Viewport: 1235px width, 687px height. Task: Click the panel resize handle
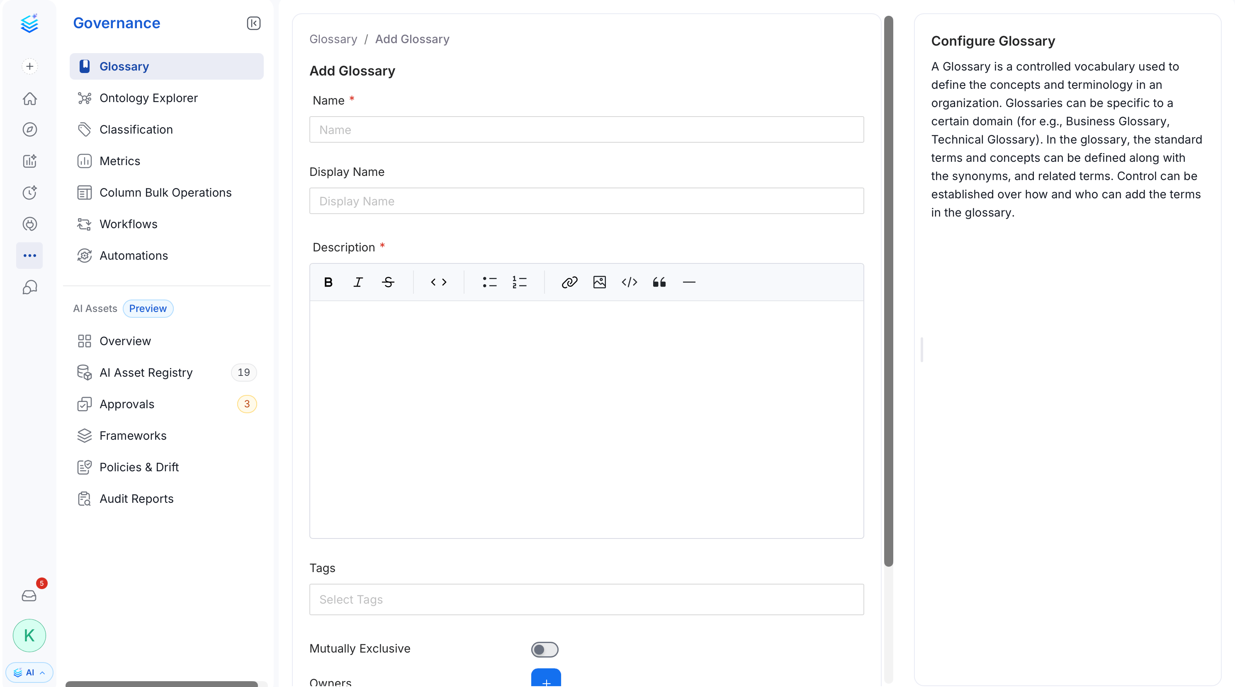pyautogui.click(x=921, y=349)
